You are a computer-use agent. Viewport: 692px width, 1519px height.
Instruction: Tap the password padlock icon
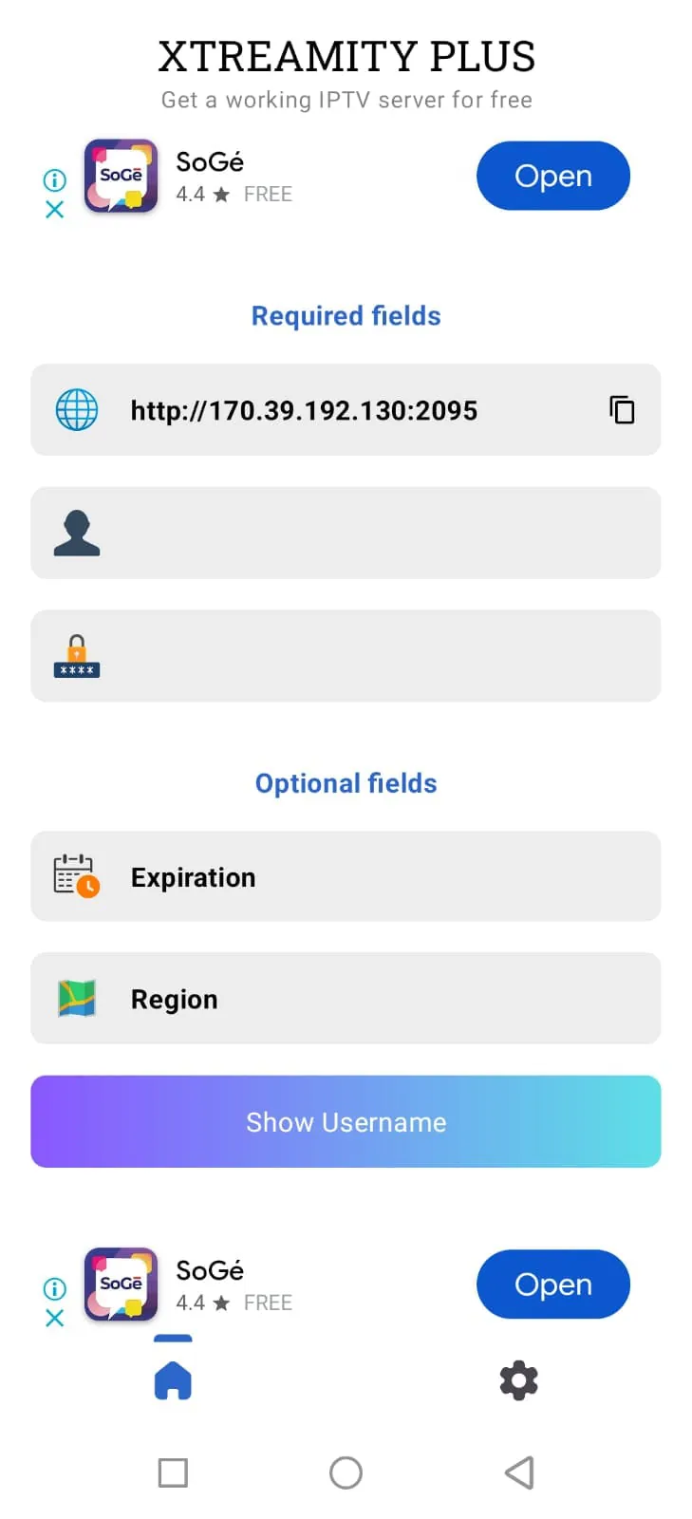pyautogui.click(x=77, y=656)
